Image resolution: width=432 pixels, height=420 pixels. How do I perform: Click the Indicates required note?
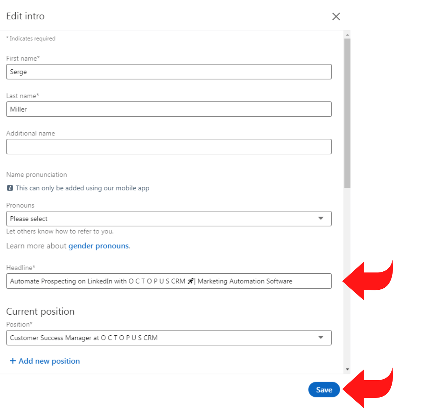point(31,39)
